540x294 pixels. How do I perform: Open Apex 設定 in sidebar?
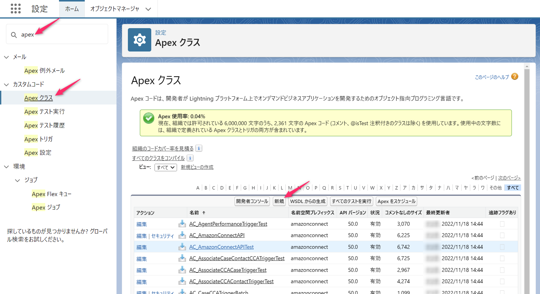[38, 153]
